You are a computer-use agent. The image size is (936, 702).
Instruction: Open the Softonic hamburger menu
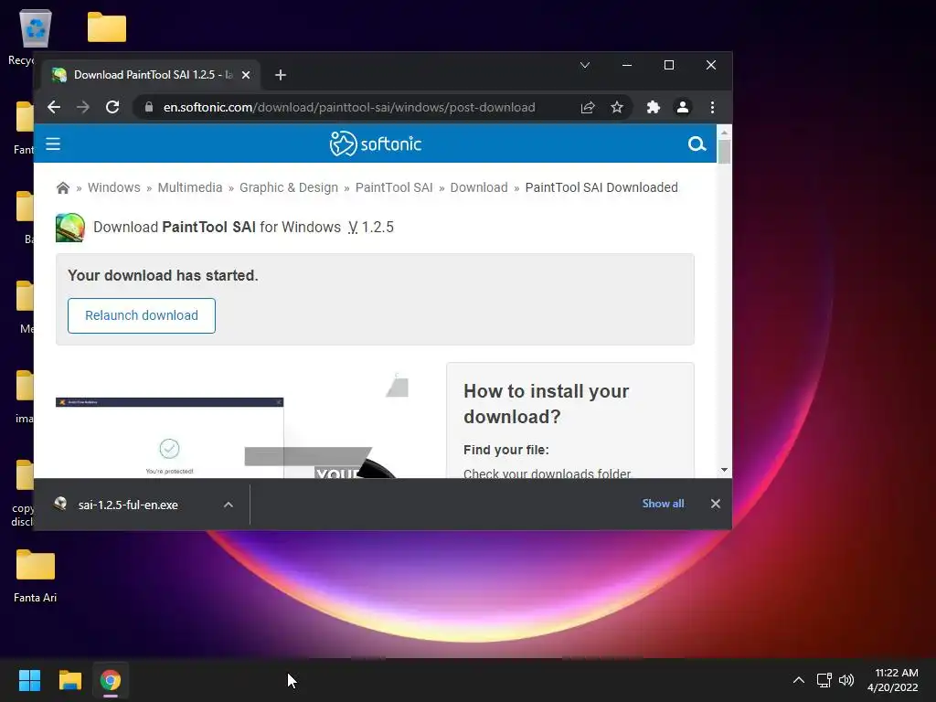(x=53, y=144)
